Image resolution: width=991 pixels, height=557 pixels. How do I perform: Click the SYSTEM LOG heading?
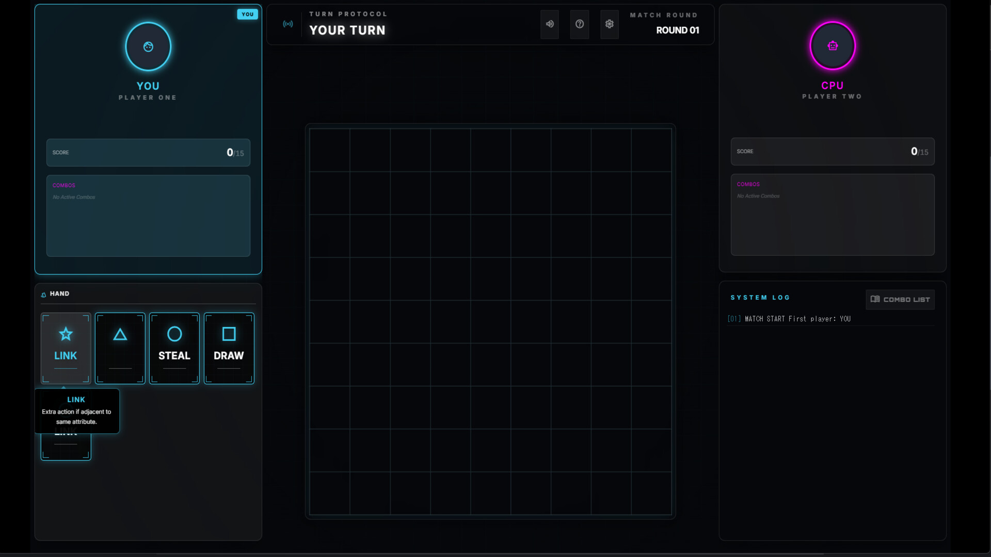point(760,298)
